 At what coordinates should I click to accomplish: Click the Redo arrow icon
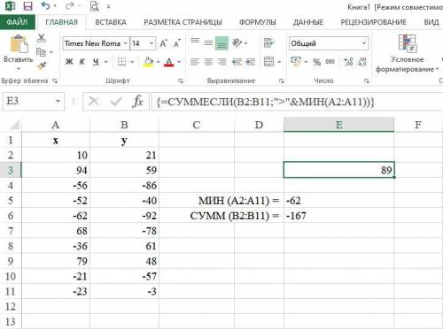69,5
